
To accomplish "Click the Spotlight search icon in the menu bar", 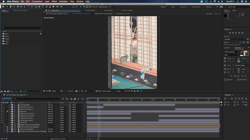I will 237,1.
